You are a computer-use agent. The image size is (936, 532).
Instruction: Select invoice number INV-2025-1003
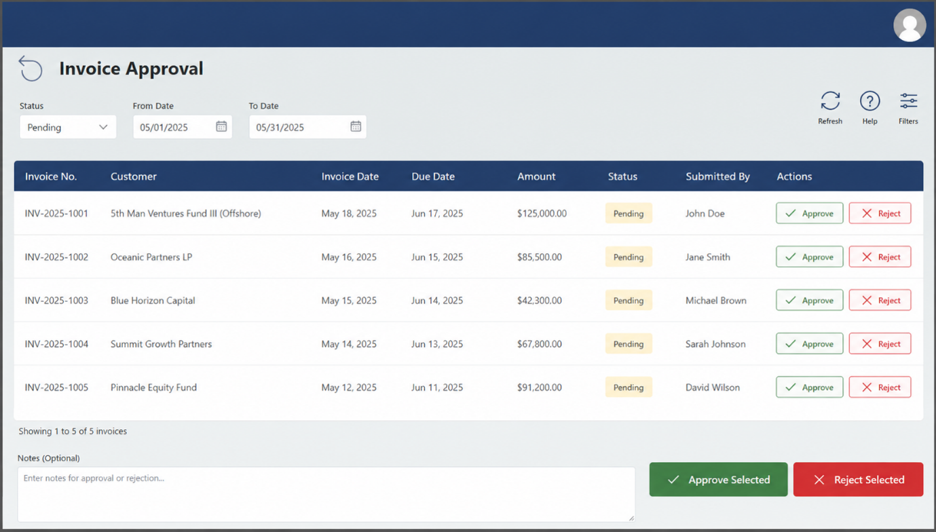(56, 301)
